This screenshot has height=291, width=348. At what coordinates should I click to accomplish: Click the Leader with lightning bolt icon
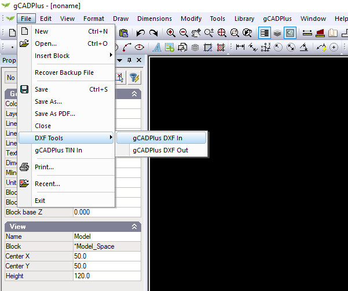point(321,47)
